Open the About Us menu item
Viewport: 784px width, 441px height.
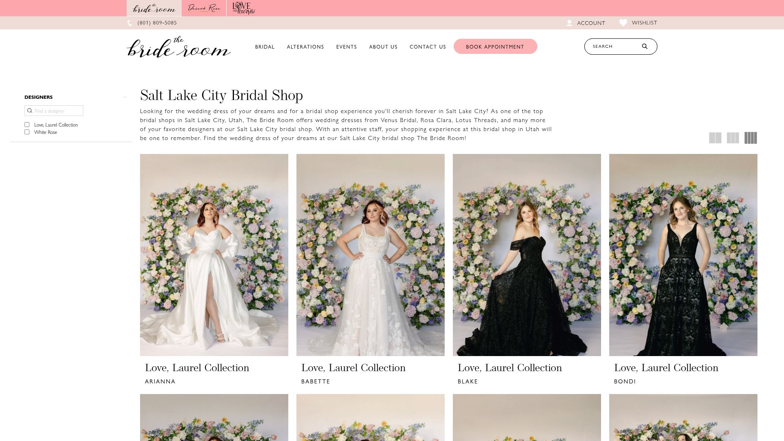tap(383, 47)
